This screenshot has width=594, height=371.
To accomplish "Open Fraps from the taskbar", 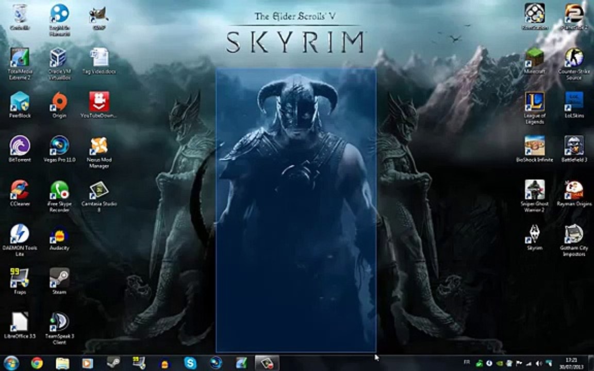I will point(139,363).
